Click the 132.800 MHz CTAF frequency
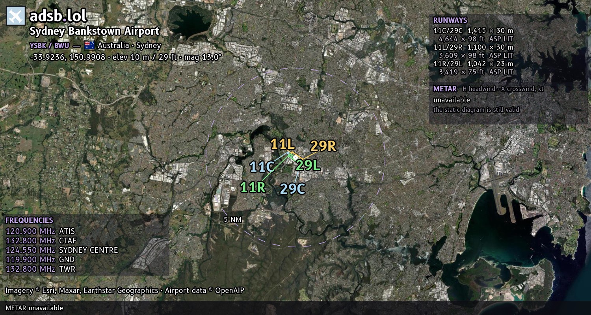This screenshot has width=591, height=315. click(x=41, y=241)
